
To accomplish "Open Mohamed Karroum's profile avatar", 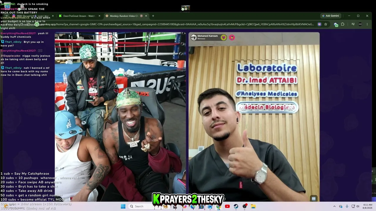I will tap(194, 37).
